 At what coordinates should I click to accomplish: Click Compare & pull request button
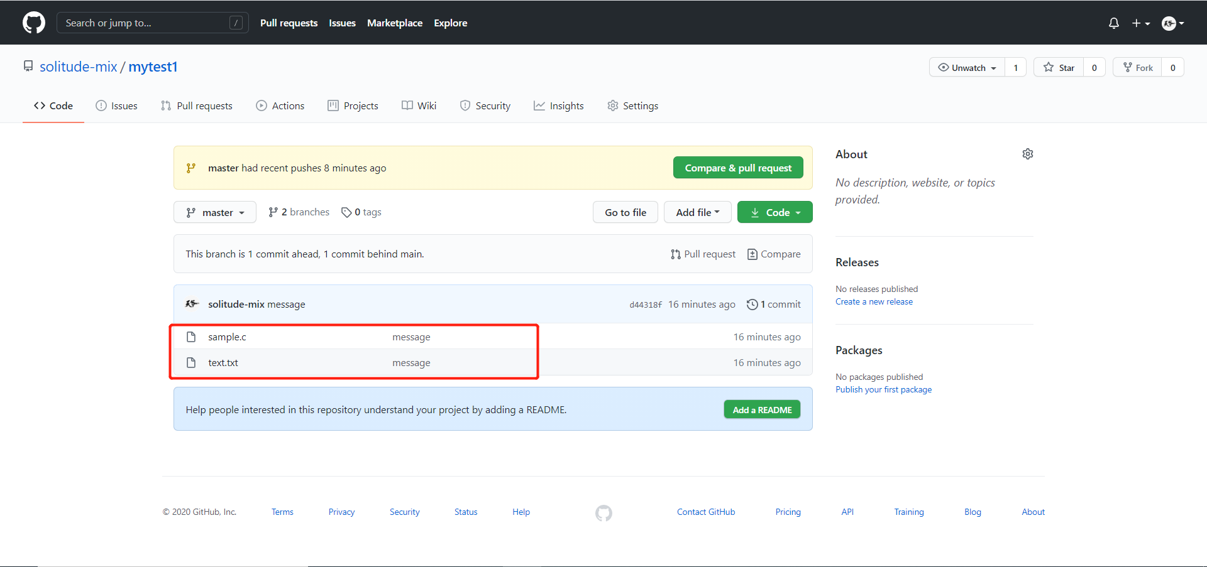coord(738,168)
